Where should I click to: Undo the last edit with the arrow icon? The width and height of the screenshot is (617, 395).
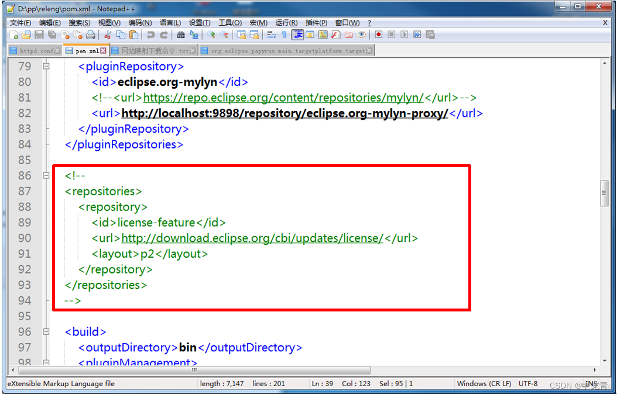pos(150,35)
